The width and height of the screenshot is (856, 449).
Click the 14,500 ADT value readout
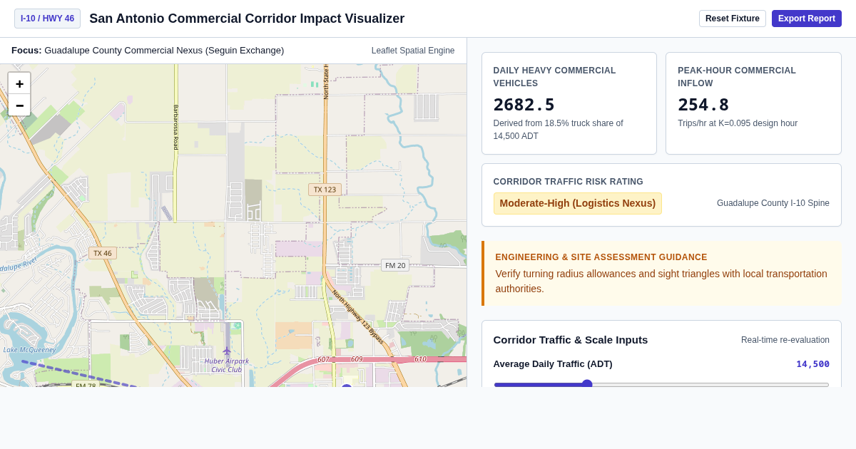[x=812, y=363]
